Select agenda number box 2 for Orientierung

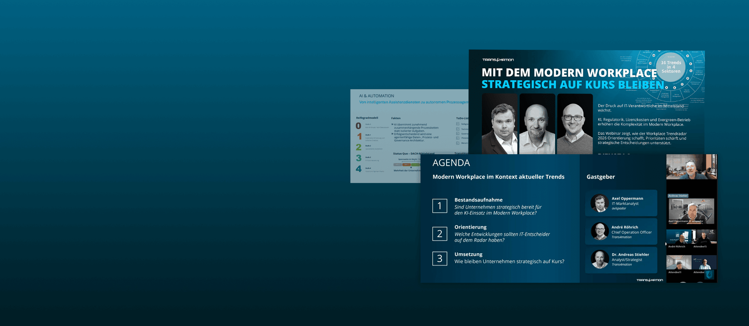(x=440, y=234)
